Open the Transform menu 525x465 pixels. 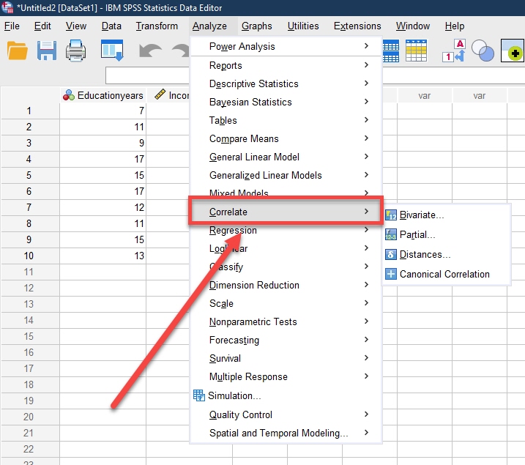point(157,26)
